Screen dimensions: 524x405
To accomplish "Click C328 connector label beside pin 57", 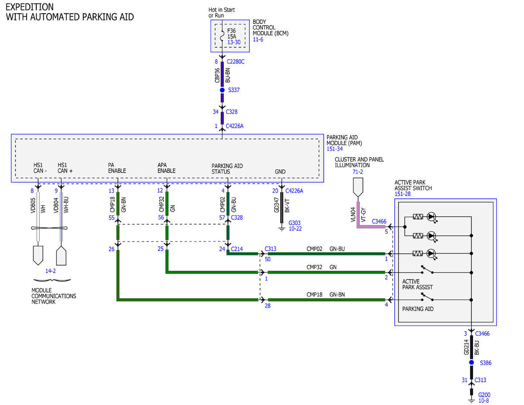I will coord(237,217).
